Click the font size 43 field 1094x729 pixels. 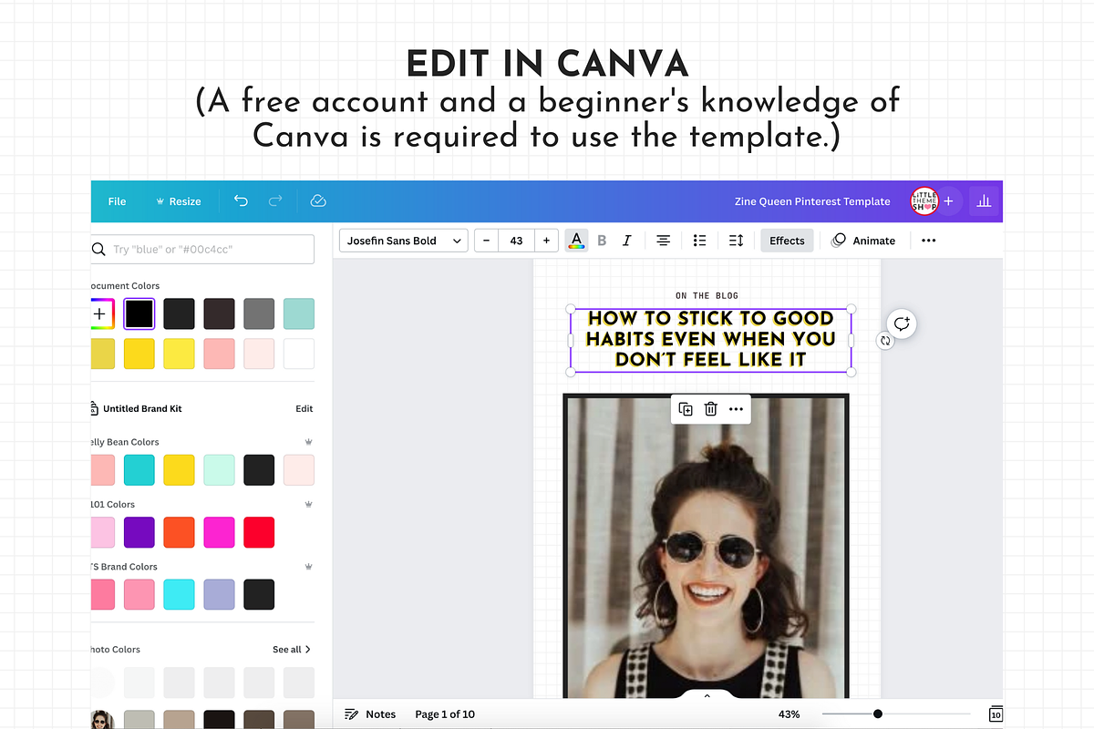click(x=516, y=241)
